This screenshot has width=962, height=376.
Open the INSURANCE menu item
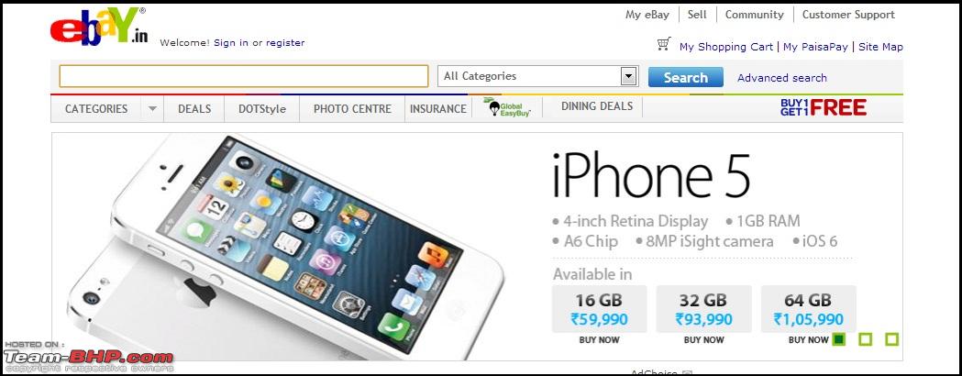[438, 109]
